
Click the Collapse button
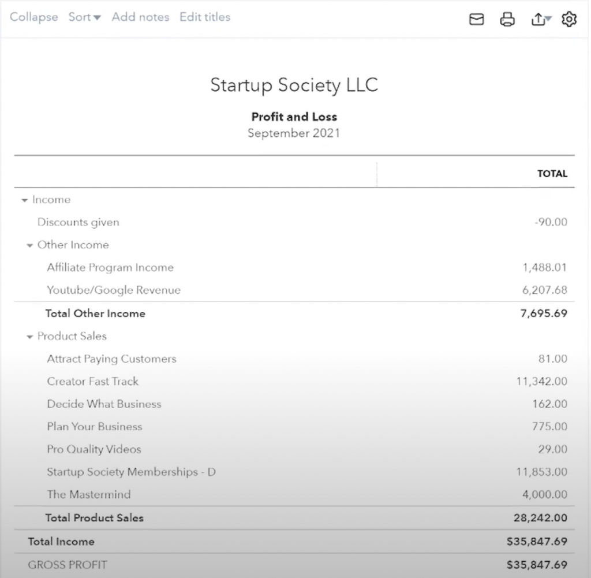[34, 17]
